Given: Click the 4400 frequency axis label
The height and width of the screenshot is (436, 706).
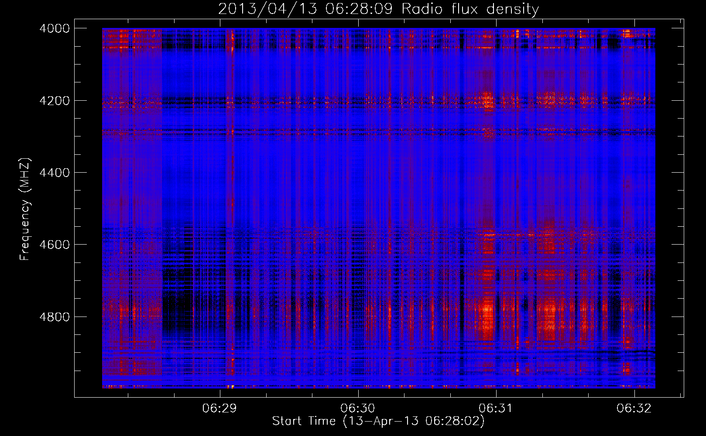Looking at the screenshot, I should tap(54, 173).
